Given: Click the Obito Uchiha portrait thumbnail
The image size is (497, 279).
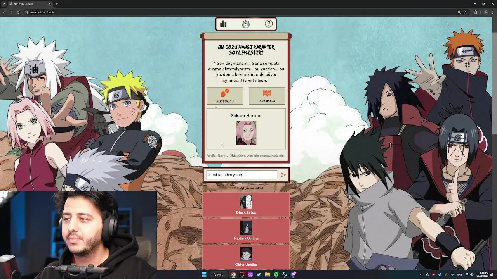Looking at the screenshot, I should tap(246, 254).
